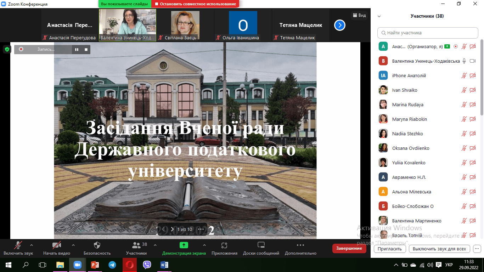Image resolution: width=484 pixels, height=272 pixels.
Task: Open video options arrow next to Начать видео
Action: (x=73, y=245)
